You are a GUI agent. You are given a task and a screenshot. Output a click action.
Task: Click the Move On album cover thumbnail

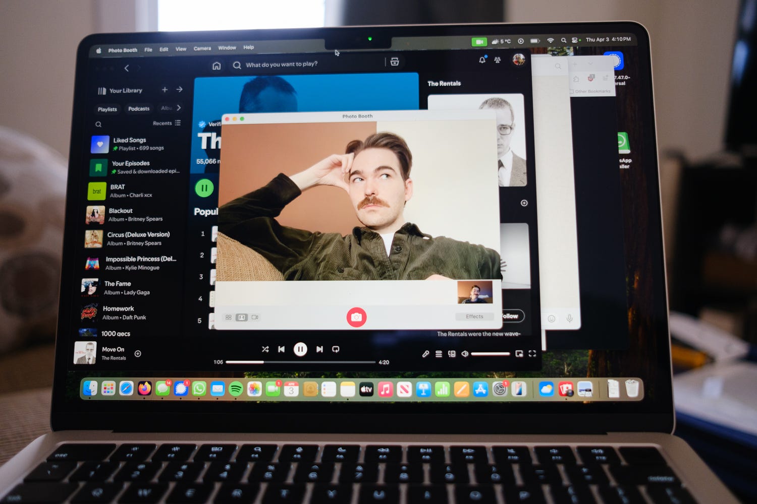pyautogui.click(x=85, y=353)
